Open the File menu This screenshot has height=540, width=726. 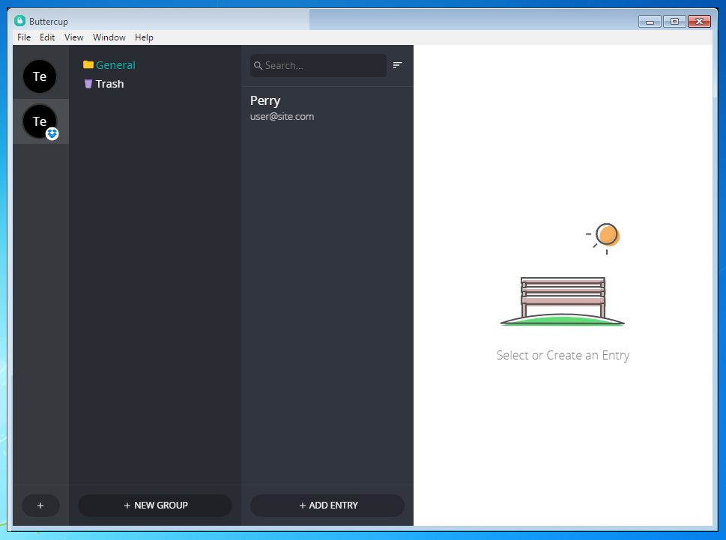pos(24,37)
